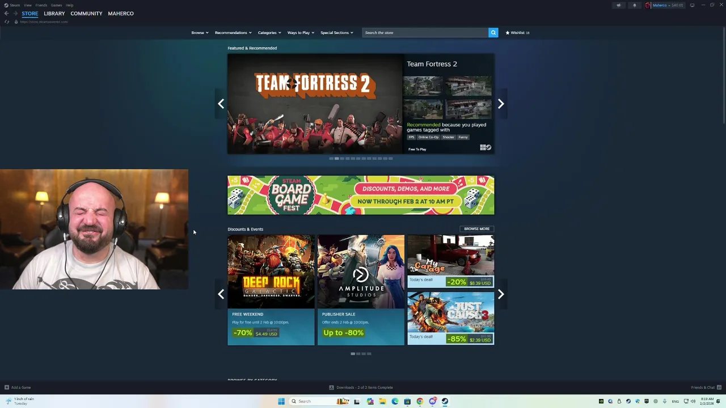Click the Downloads complete status text
This screenshot has height=408, width=726.
coord(364,388)
